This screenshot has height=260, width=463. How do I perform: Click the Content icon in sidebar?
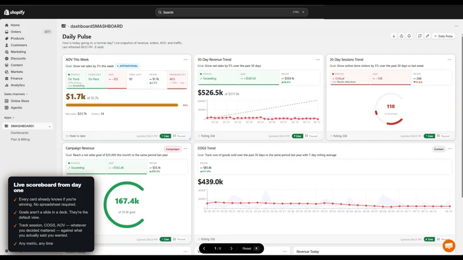click(6, 65)
